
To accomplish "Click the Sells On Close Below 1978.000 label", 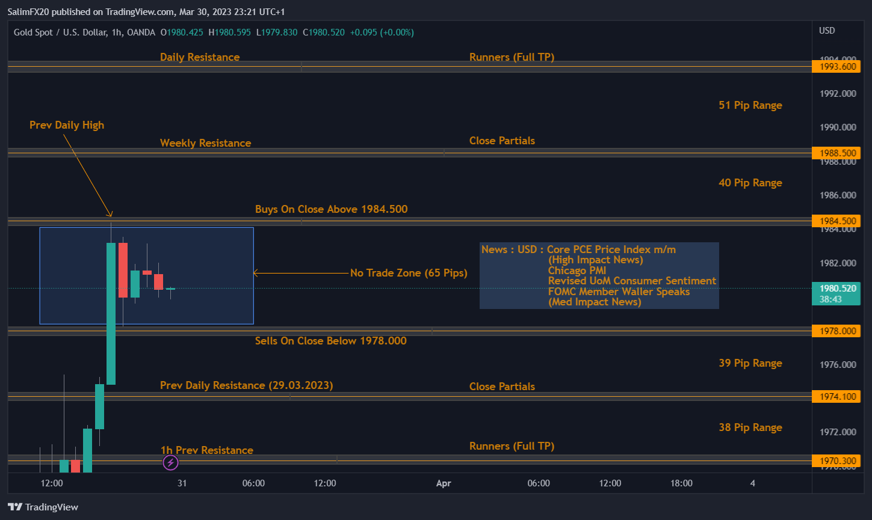I will point(330,341).
